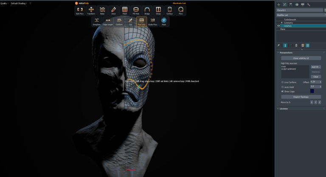Open the Display panel monitor icon

tap(303, 5)
